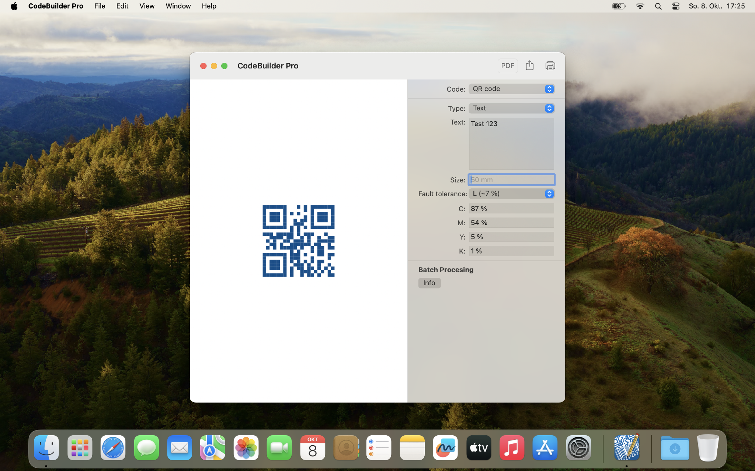Open Downloads folder in the dock
This screenshot has width=755, height=471.
[675, 448]
